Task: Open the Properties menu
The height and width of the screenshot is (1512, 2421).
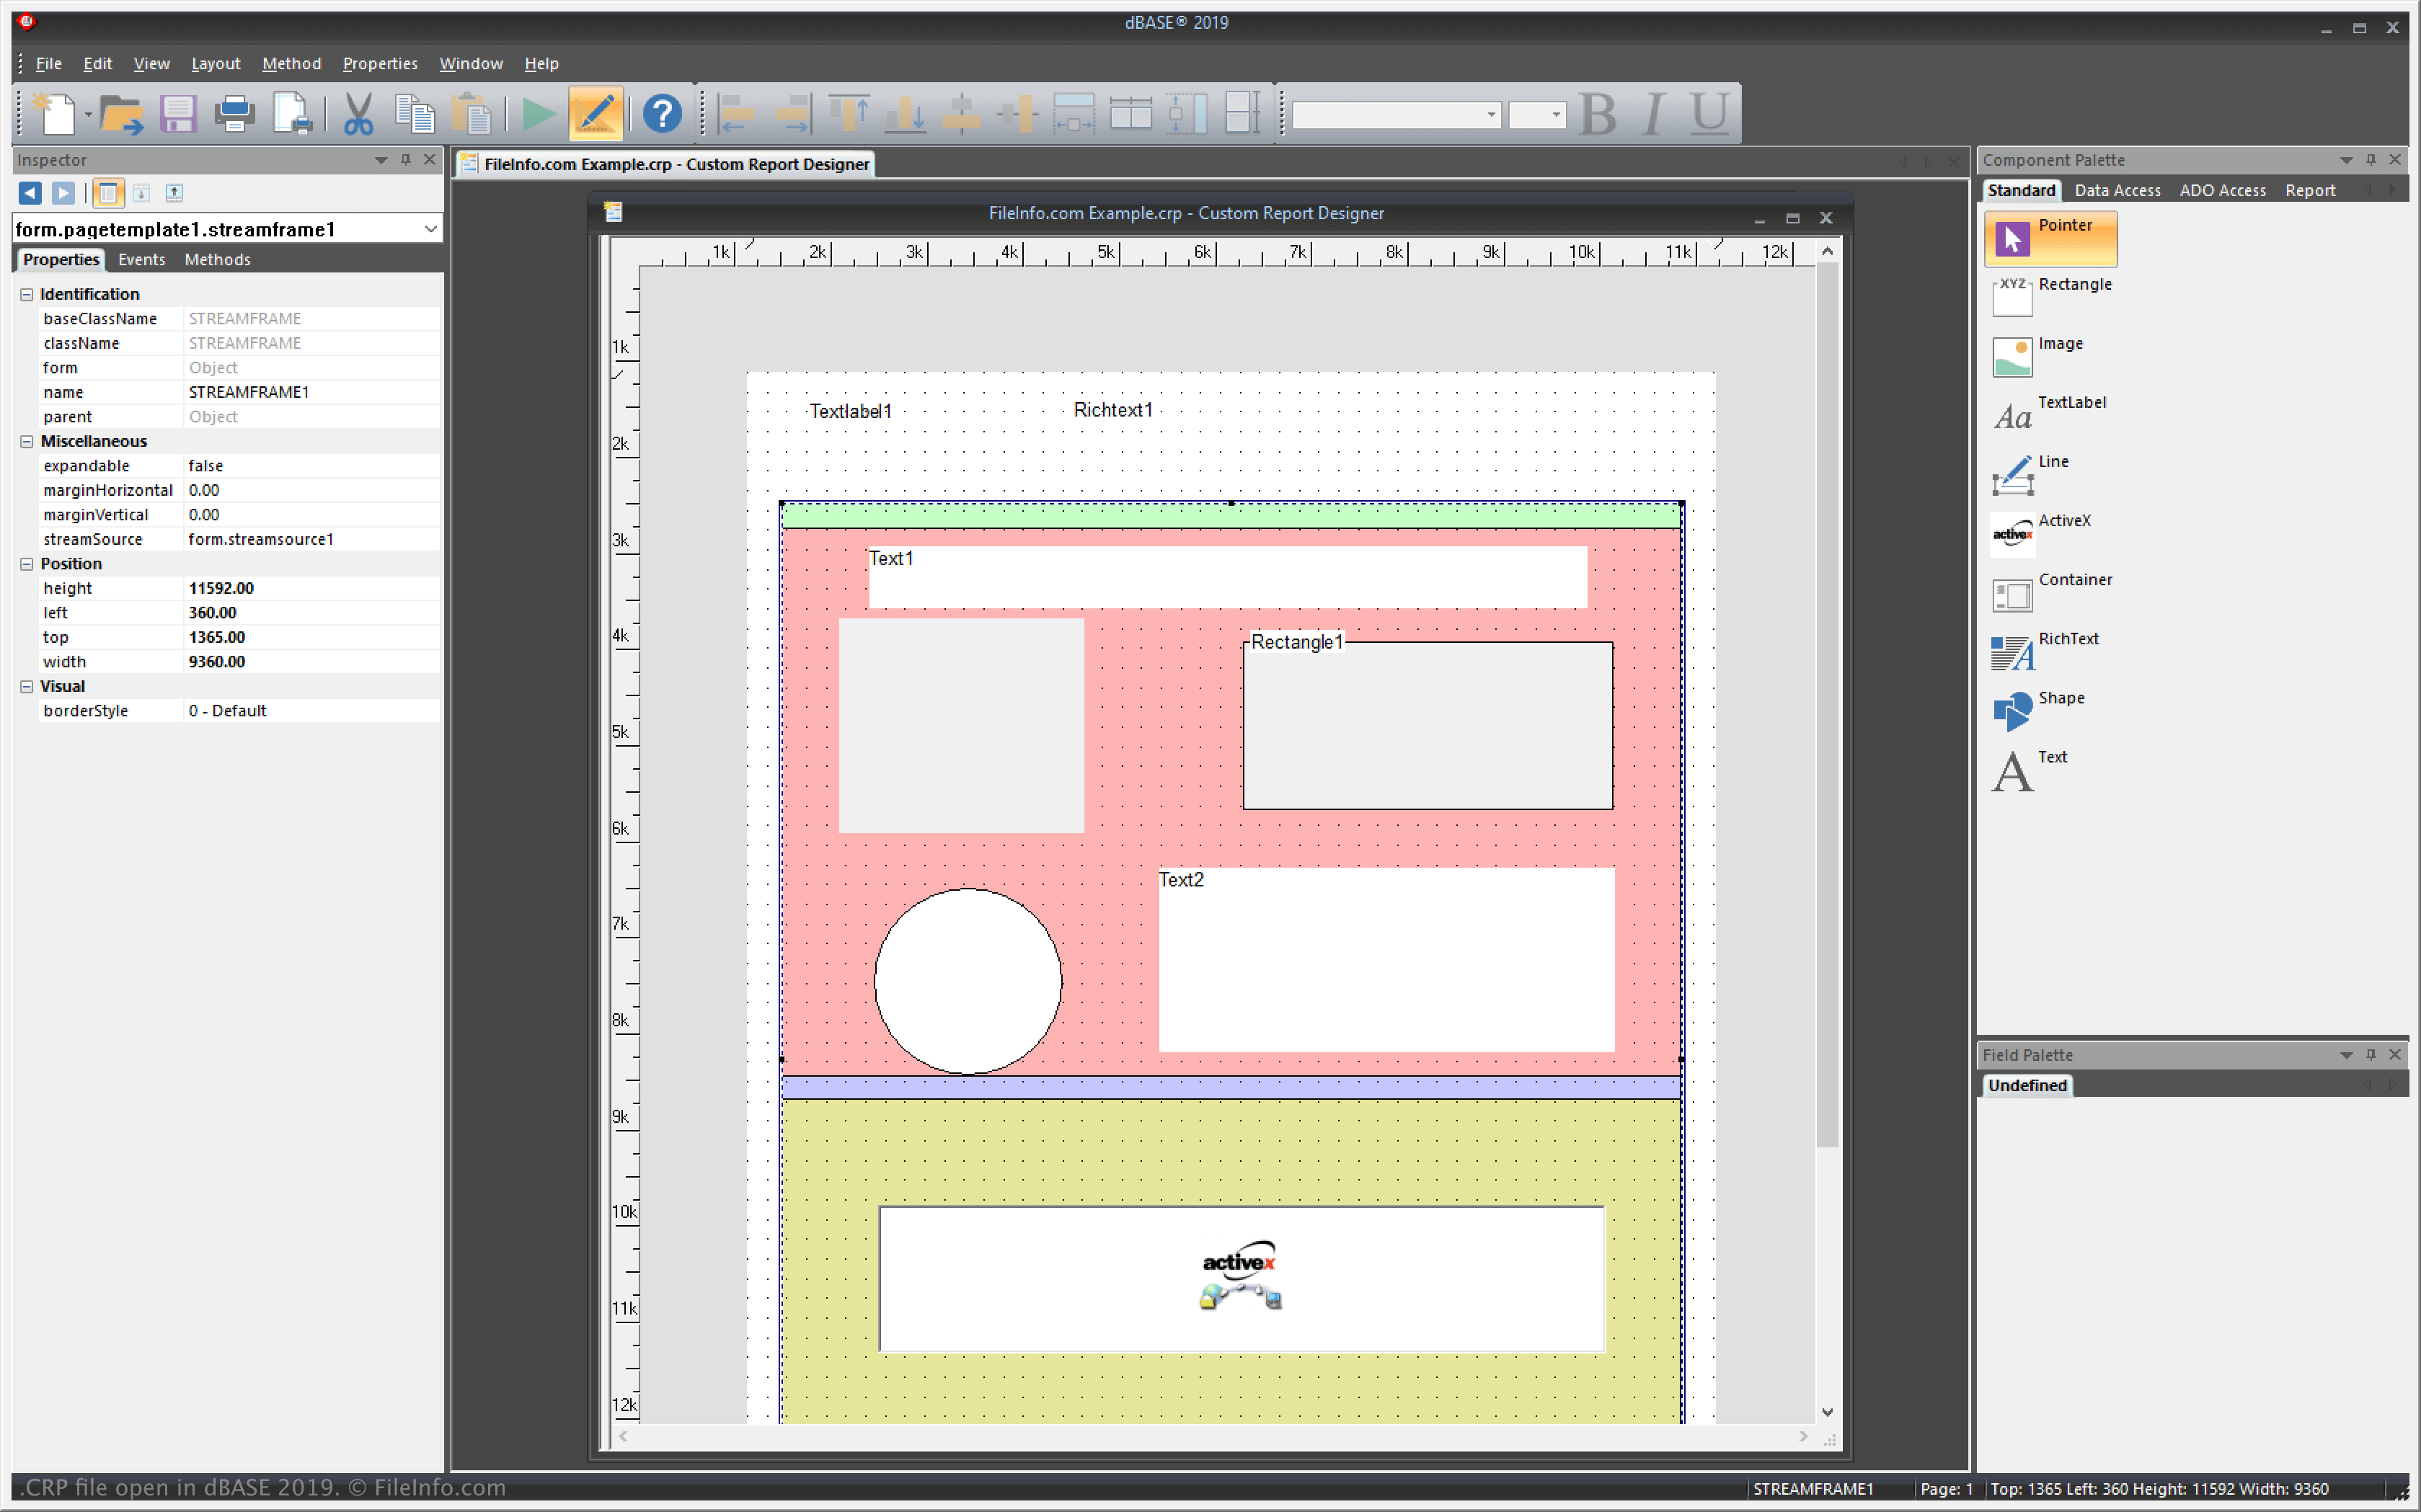Action: tap(379, 63)
